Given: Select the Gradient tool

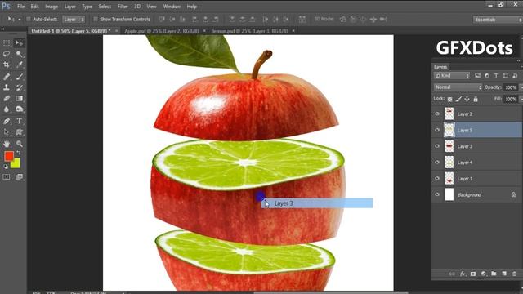Looking at the screenshot, I should (x=20, y=98).
